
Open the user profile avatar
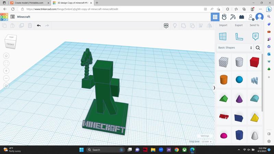(260, 17)
